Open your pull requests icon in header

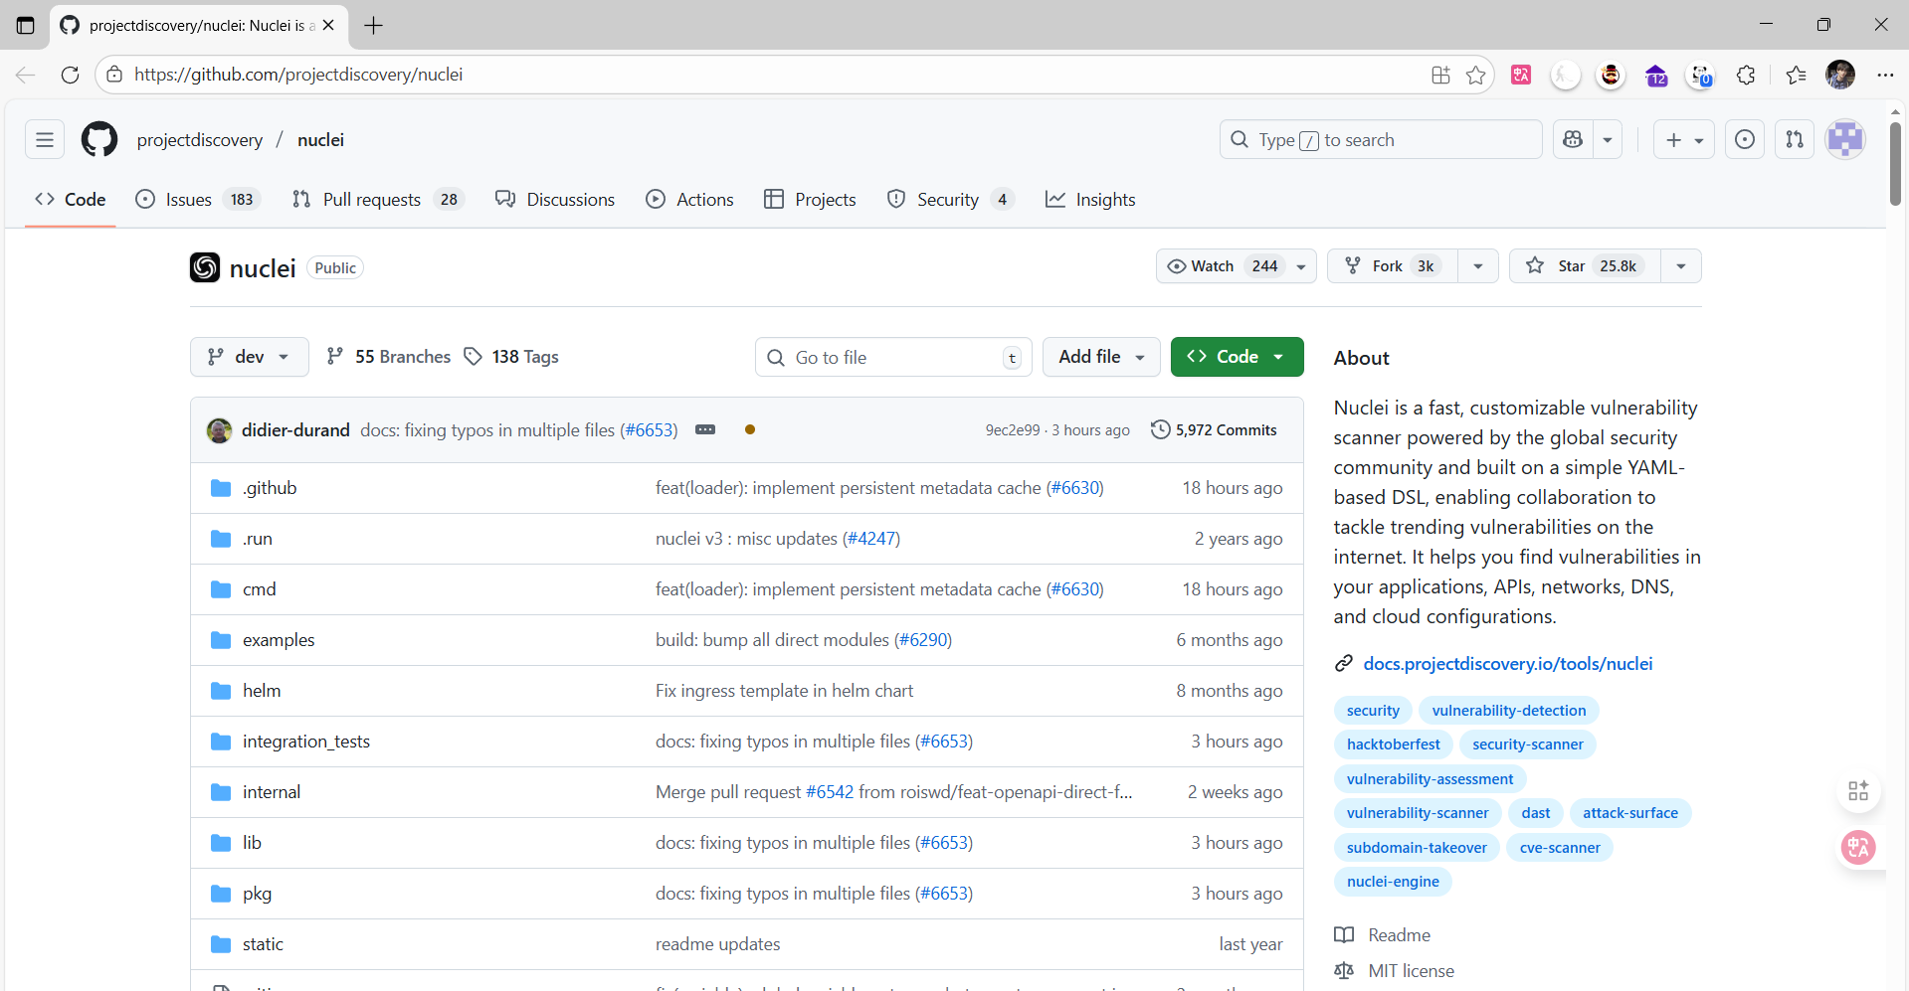click(x=1795, y=140)
